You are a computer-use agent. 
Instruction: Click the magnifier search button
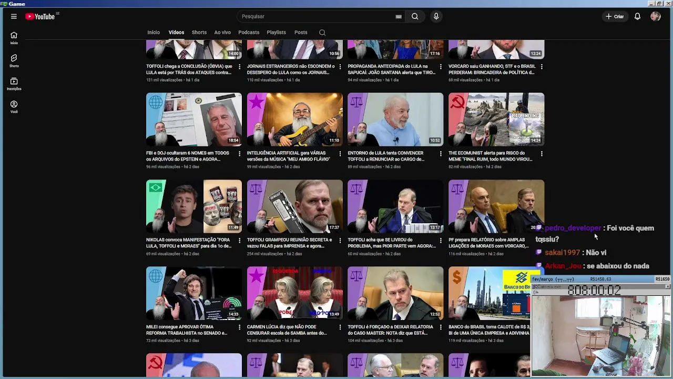point(415,16)
